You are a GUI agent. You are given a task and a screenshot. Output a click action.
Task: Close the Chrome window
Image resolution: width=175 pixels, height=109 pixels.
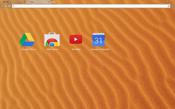[172, 1]
